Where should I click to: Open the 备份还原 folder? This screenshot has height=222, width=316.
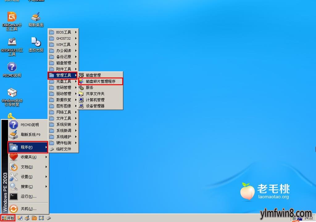click(63, 57)
